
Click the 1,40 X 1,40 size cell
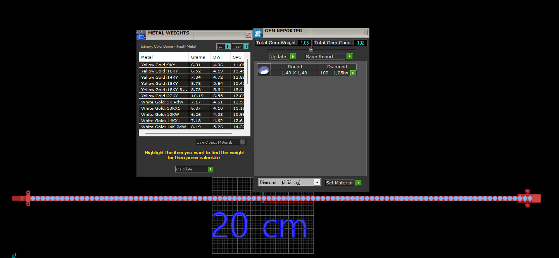pyautogui.click(x=294, y=73)
